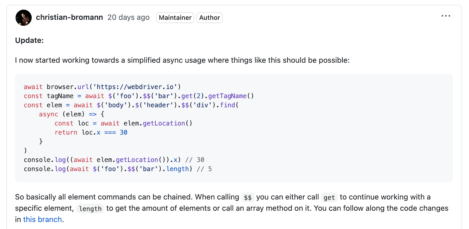This screenshot has height=229, width=469.
Task: Click the Author badge
Action: pos(209,18)
